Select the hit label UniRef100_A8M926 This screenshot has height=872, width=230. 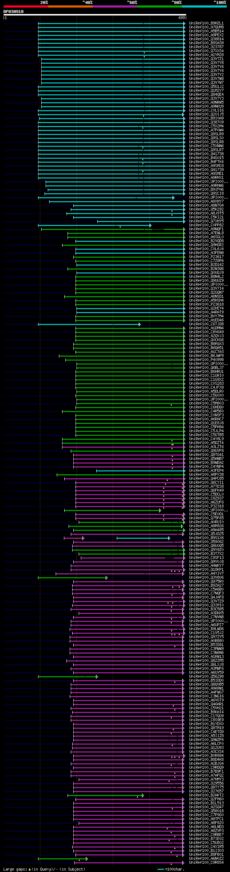point(206,526)
